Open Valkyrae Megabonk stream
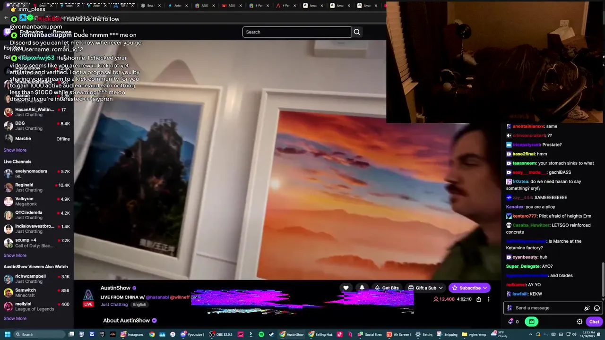 pyautogui.click(x=37, y=201)
